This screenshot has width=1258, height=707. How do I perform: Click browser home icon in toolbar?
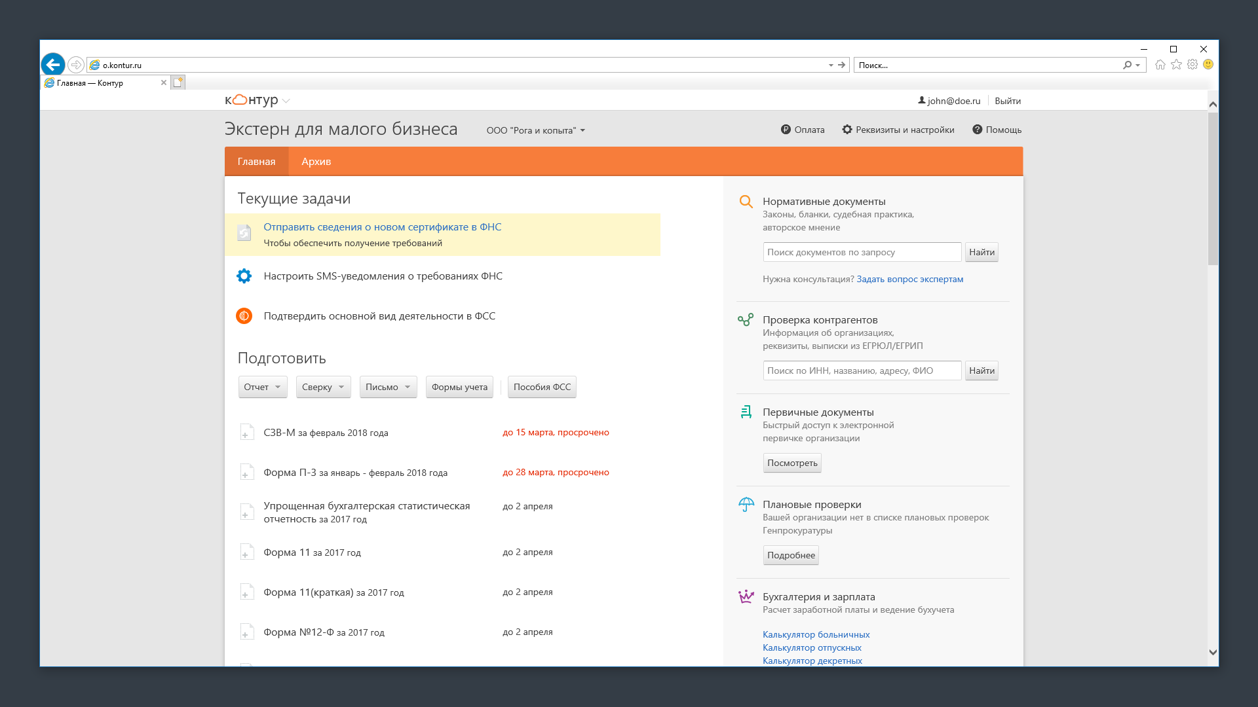point(1160,65)
